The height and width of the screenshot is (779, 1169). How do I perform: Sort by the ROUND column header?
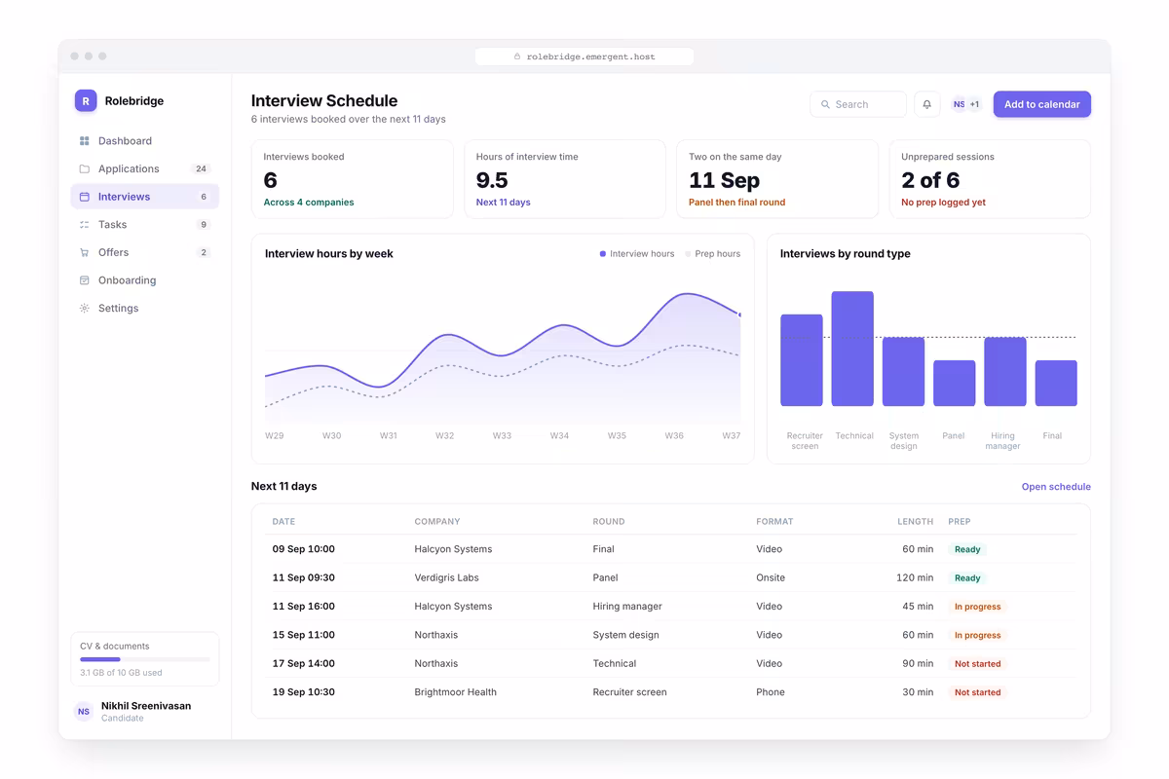pos(609,522)
